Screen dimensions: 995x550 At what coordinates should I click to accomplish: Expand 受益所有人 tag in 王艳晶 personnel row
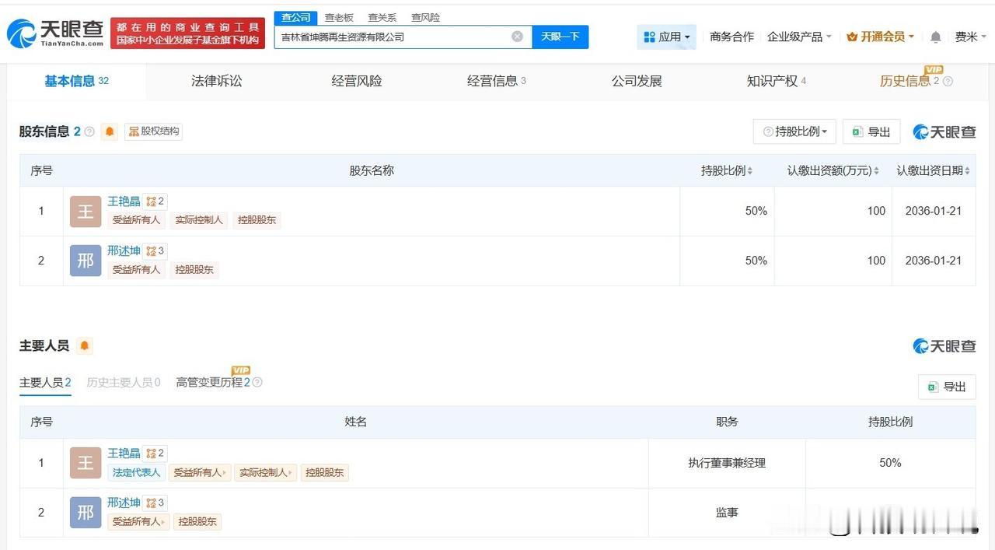(200, 472)
